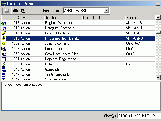This screenshot has height=121, width=162.
Task: Click the Ctrl+Alt+D shortcut cell
Action: tap(140, 43)
